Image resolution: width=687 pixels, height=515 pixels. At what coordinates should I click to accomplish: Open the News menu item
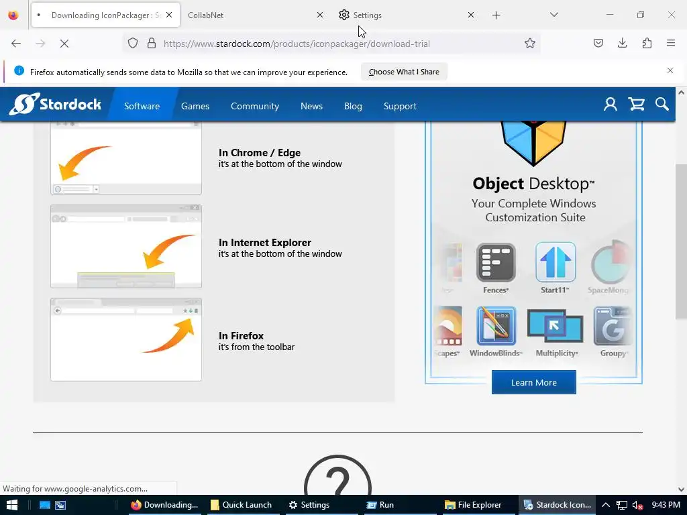311,106
